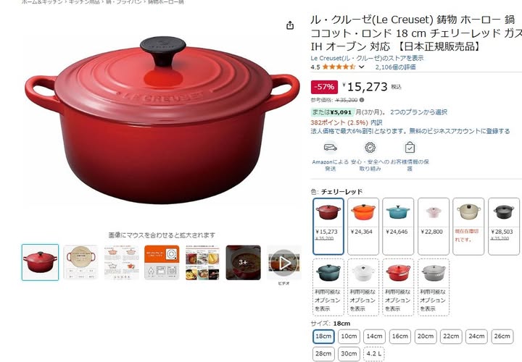Play the product video thumbnail
Image resolution: width=522 pixels, height=362 pixels.
(284, 263)
